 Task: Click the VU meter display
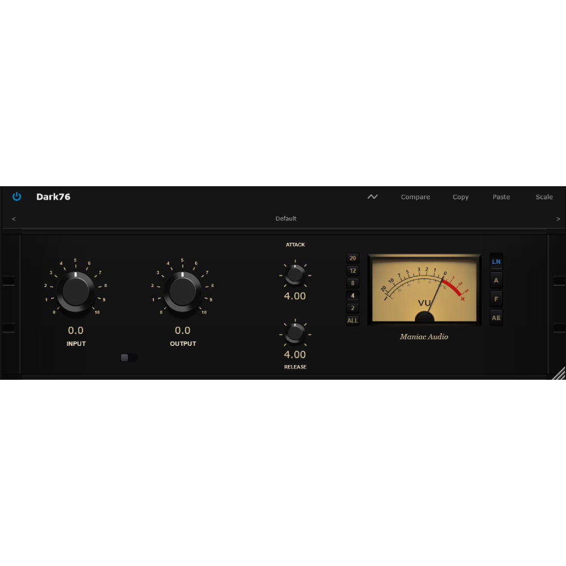click(x=424, y=290)
